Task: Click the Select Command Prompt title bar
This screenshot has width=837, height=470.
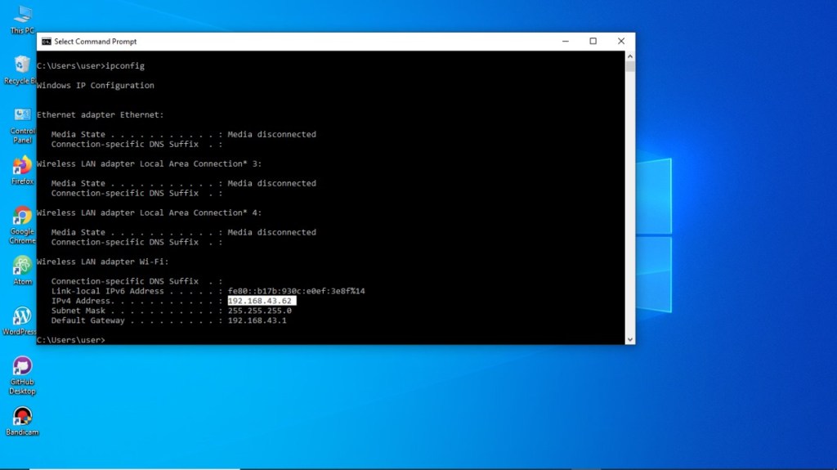Action: point(286,42)
